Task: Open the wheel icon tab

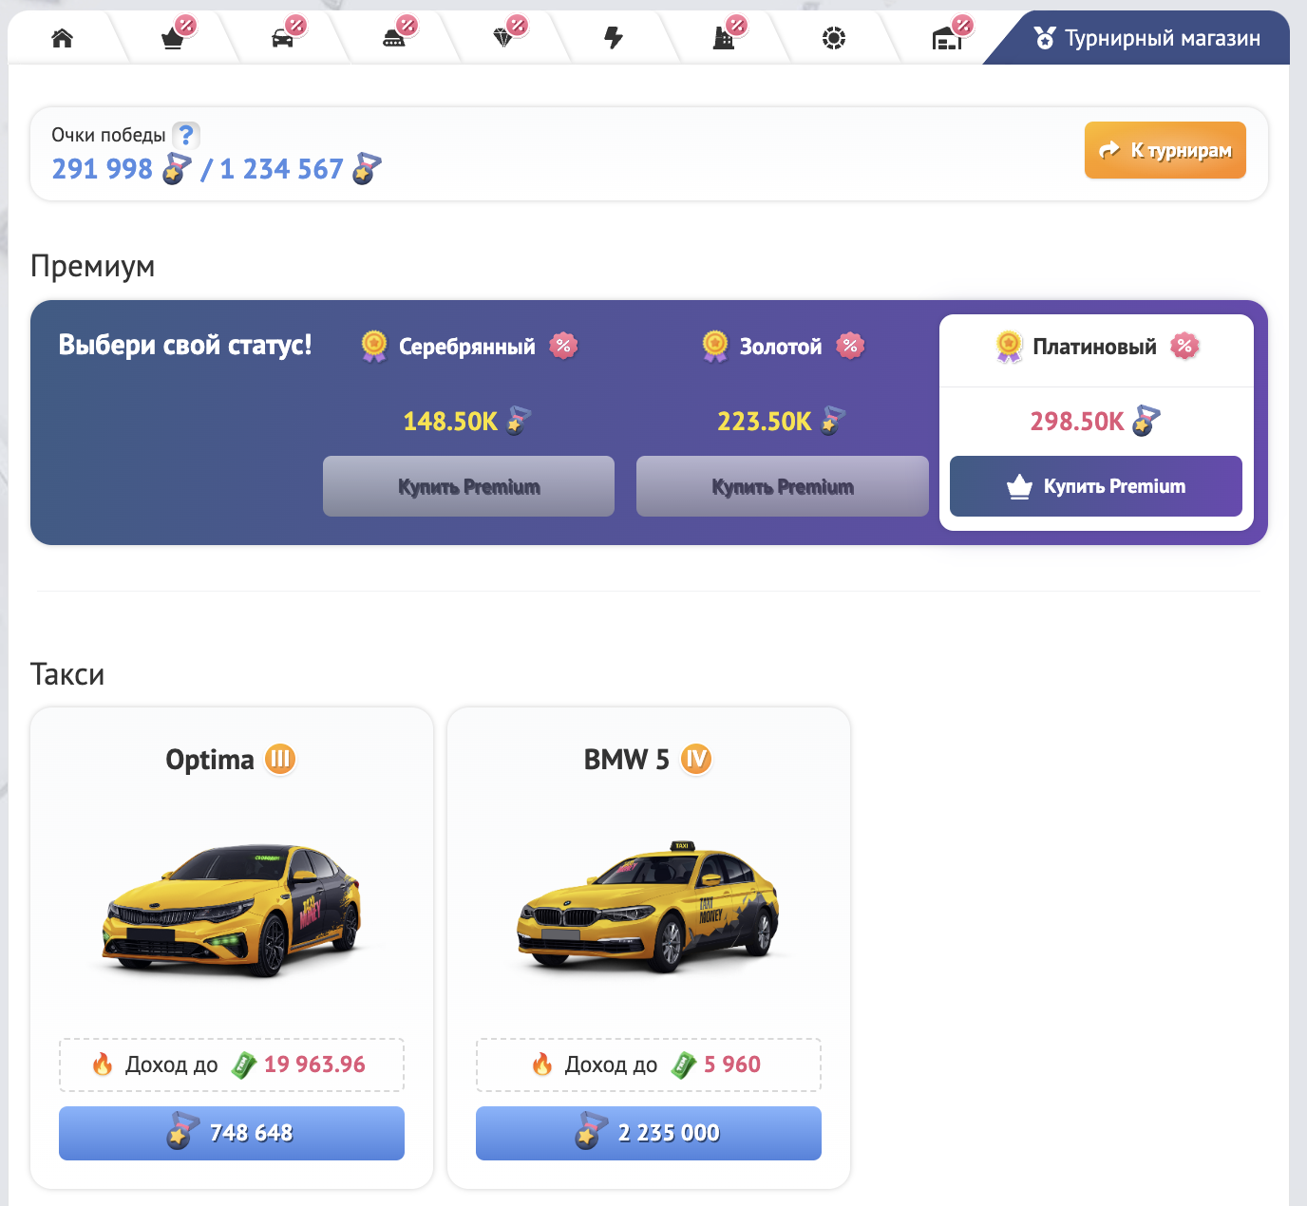Action: [834, 38]
